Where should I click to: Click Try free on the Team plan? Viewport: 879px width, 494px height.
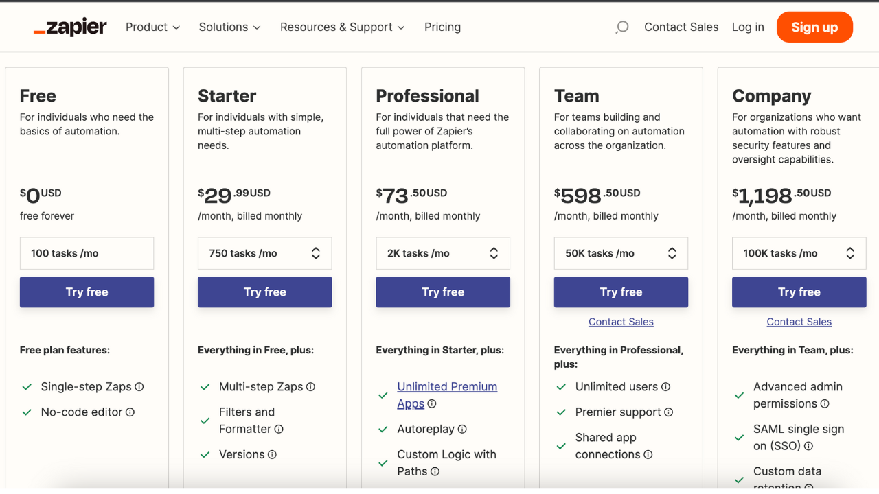[x=621, y=292]
